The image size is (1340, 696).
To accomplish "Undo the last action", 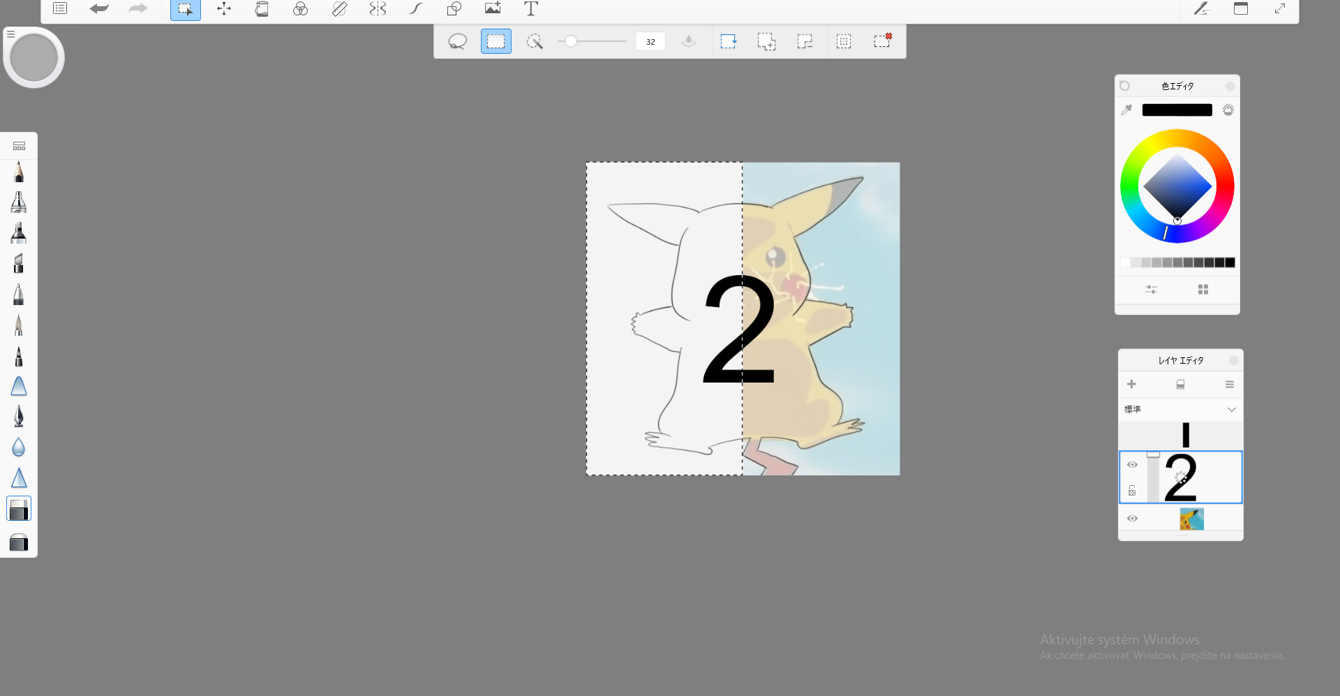I will 99,8.
